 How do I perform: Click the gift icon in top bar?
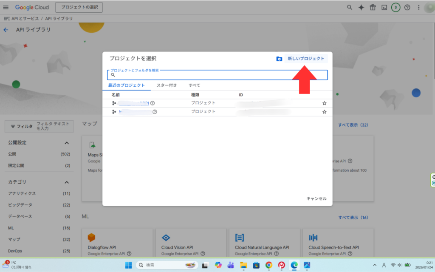[373, 7]
